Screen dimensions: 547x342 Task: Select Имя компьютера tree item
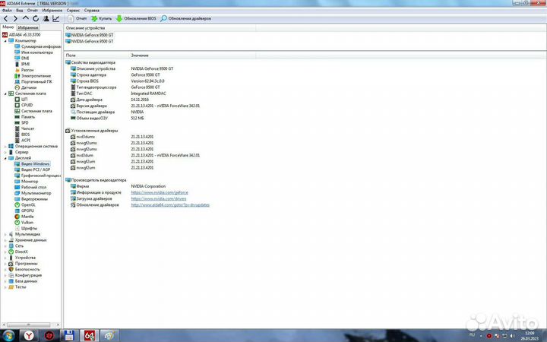point(34,52)
